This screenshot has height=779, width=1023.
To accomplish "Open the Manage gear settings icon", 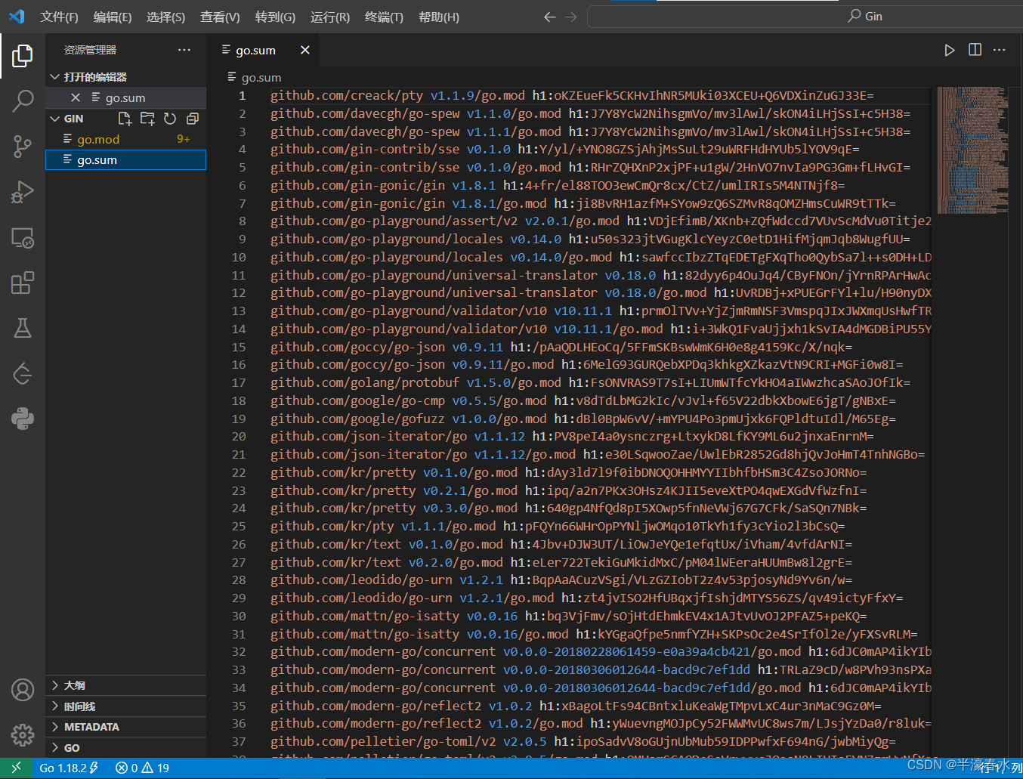I will click(23, 734).
